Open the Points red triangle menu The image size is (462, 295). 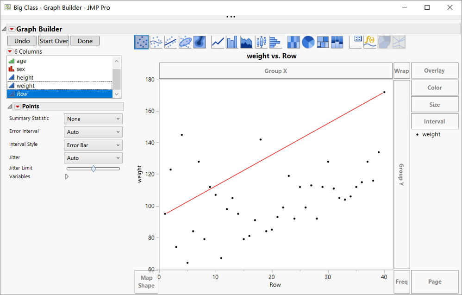click(18, 107)
